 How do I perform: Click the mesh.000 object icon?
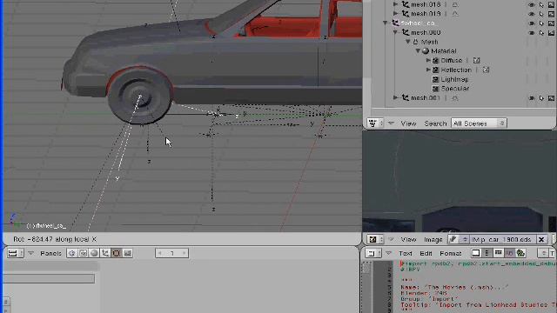tap(406, 33)
